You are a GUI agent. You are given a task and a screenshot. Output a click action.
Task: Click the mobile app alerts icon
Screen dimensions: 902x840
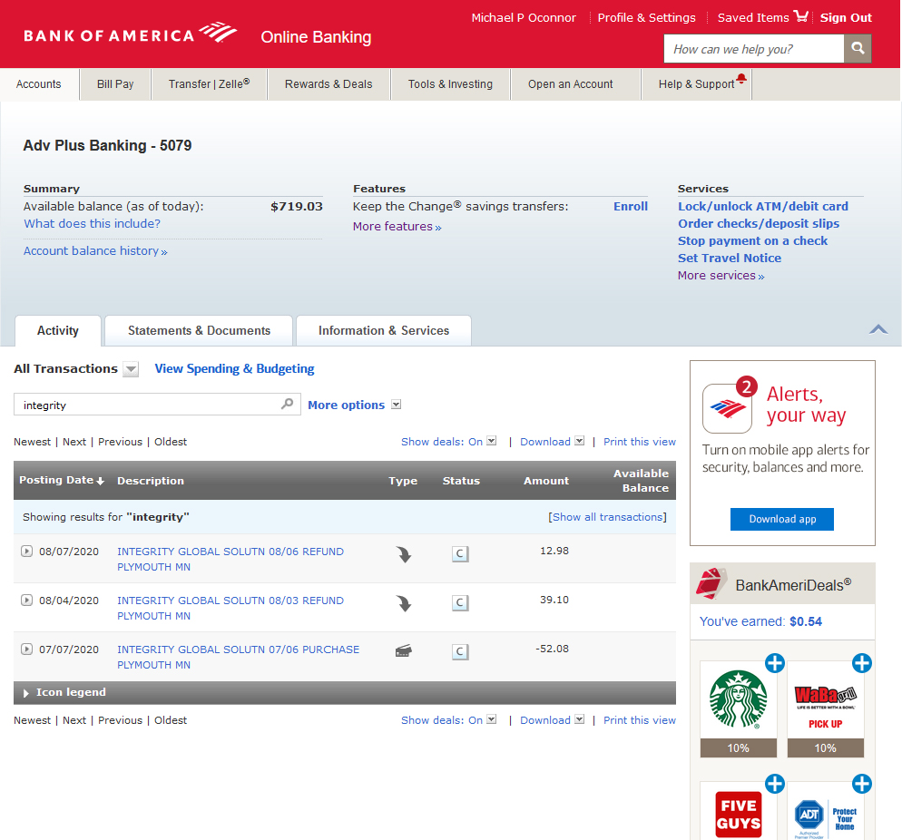[x=727, y=407]
